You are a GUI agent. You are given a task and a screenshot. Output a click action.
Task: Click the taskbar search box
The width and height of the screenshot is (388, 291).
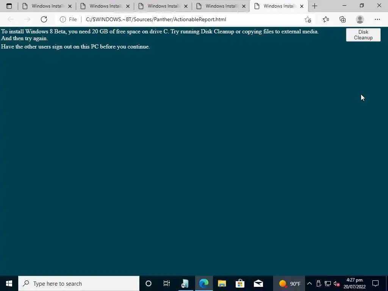pyautogui.click(x=79, y=283)
